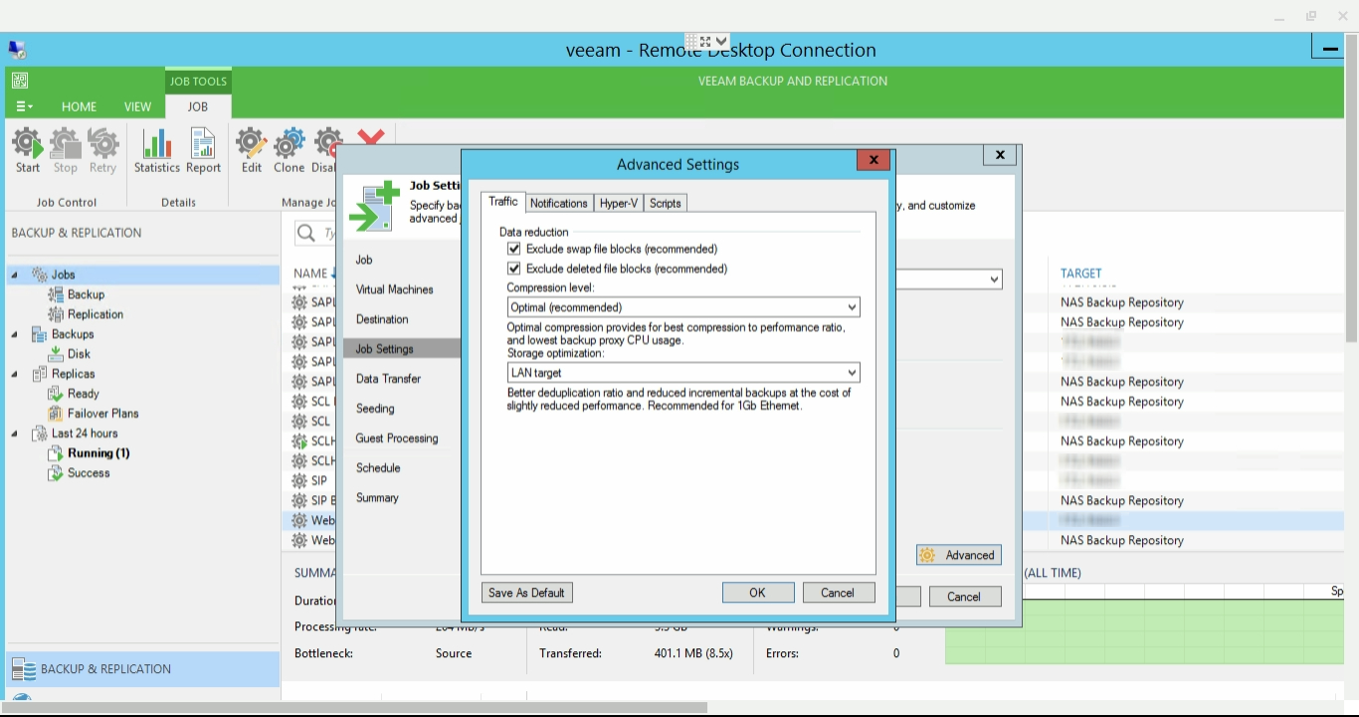Click the Stop job icon
The image size is (1359, 717).
pos(66,143)
